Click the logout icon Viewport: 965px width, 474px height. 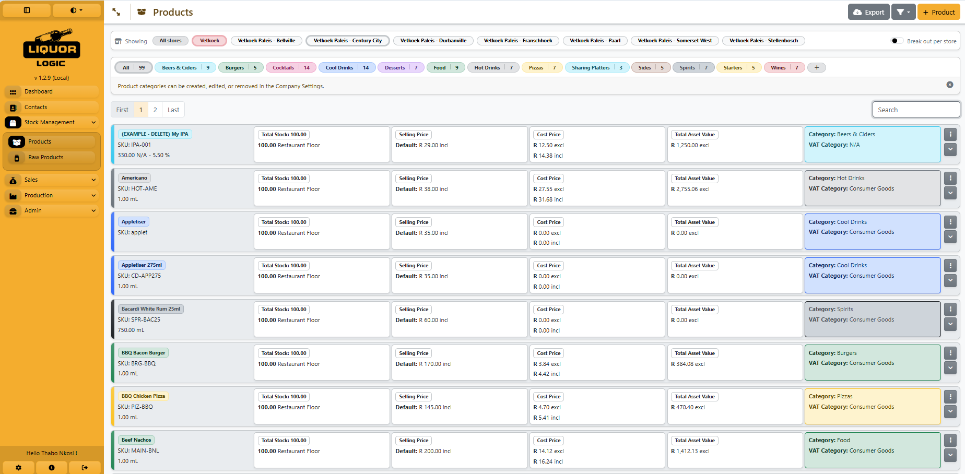85,468
